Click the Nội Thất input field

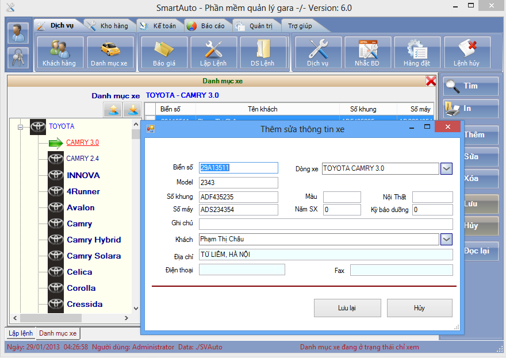[432, 197]
